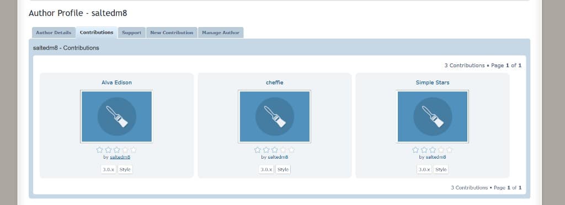Click the 'saltedm8 - Contributions' panel title
The width and height of the screenshot is (565, 205).
tap(66, 48)
